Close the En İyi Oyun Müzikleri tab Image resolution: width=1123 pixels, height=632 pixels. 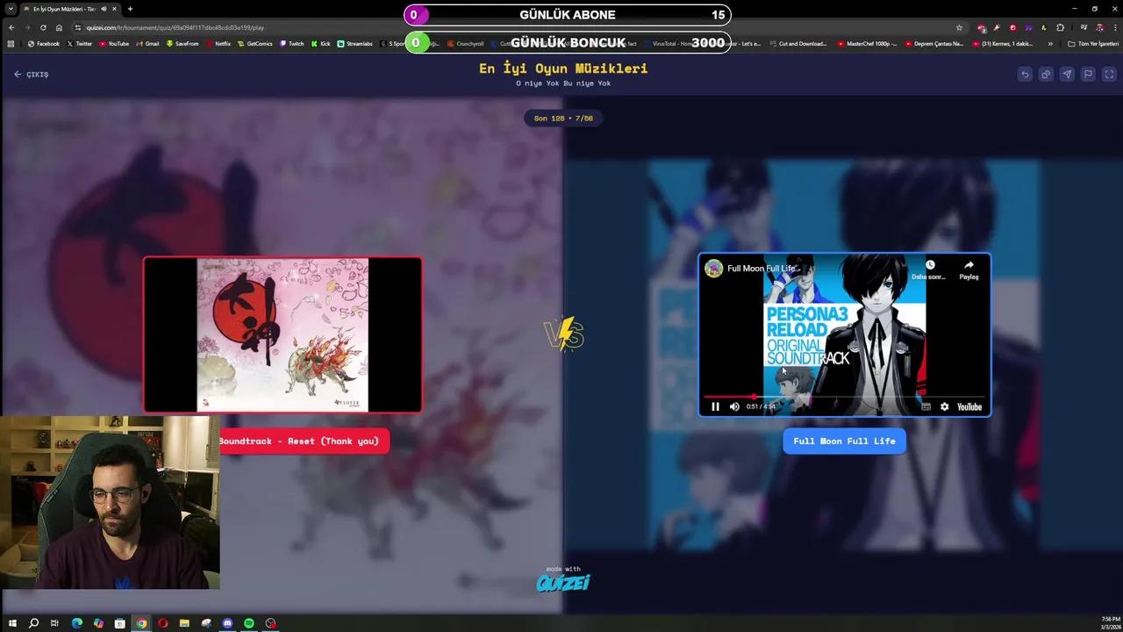[x=114, y=9]
